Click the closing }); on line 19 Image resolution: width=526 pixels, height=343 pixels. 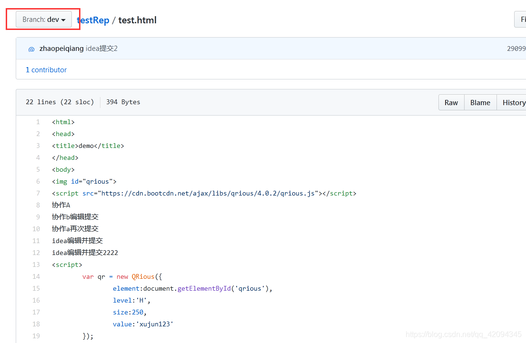(x=88, y=336)
